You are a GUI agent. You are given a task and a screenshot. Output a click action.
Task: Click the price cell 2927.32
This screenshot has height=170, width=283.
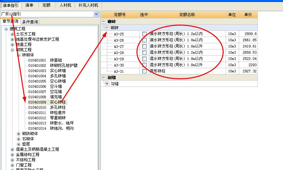pyautogui.click(x=250, y=71)
